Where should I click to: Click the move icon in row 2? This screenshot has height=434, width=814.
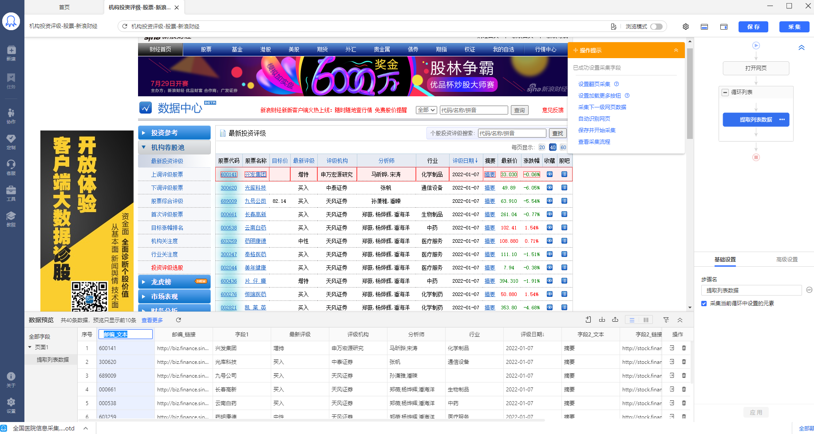pyautogui.click(x=672, y=362)
